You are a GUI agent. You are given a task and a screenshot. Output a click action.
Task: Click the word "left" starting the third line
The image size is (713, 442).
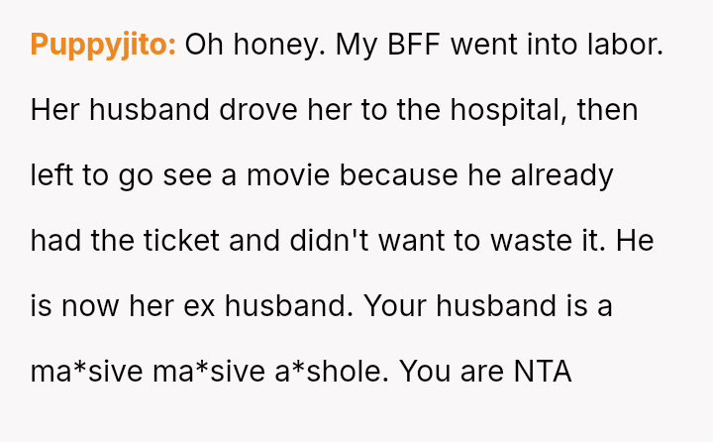pyautogui.click(x=51, y=175)
